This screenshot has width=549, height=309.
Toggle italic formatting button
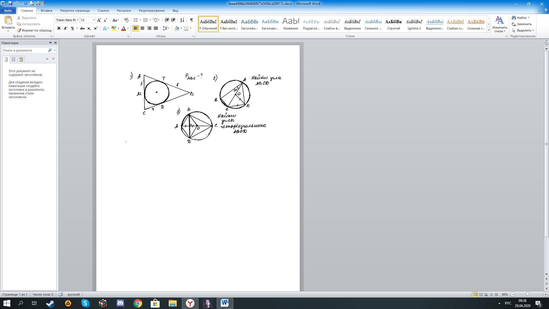65,28
